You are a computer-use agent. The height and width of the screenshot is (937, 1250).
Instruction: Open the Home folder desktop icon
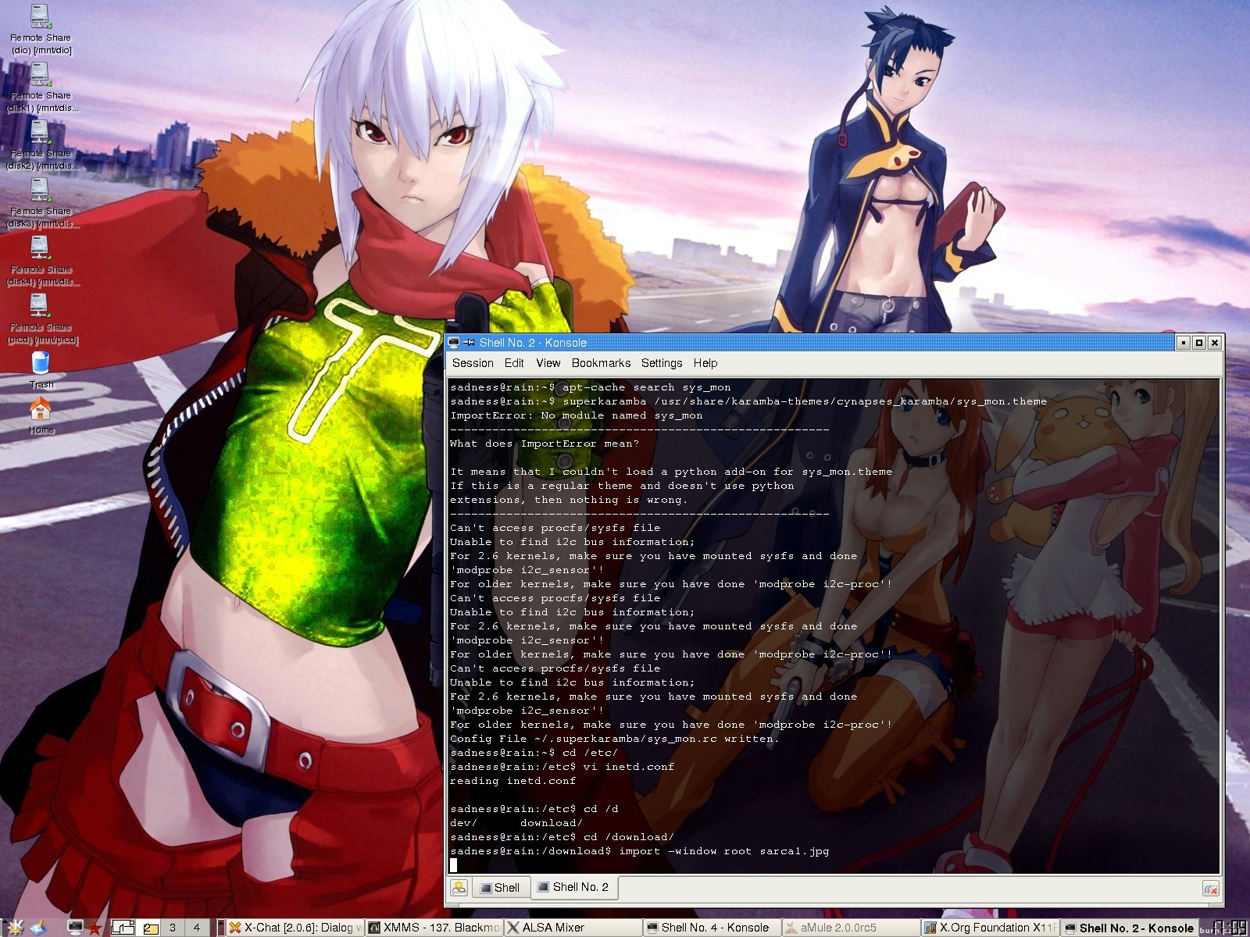point(41,415)
